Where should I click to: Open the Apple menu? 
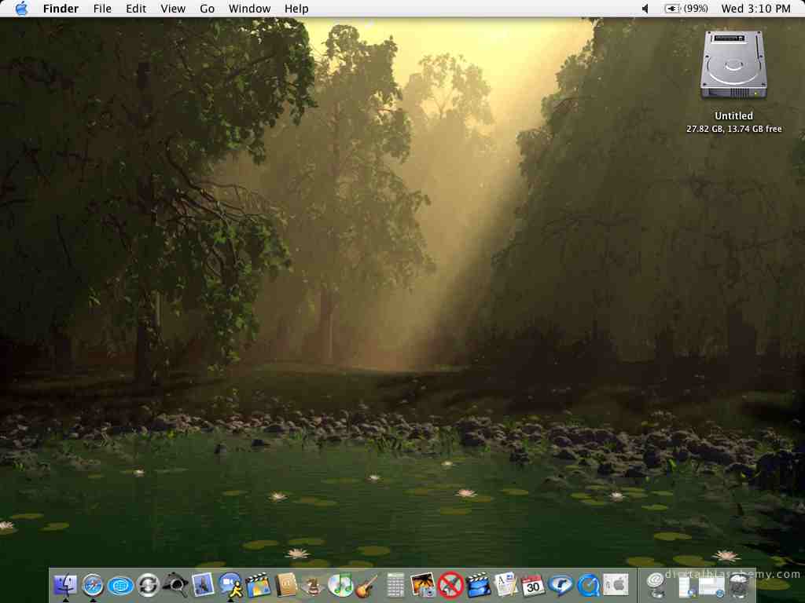tap(21, 9)
